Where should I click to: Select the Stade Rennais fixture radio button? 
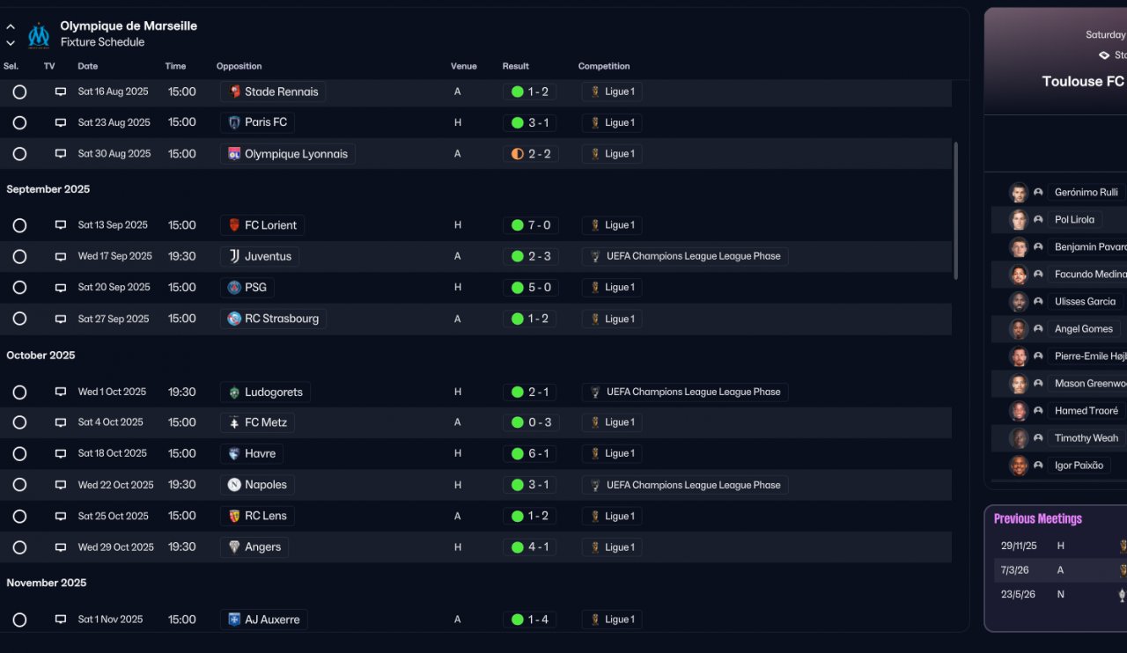point(19,92)
